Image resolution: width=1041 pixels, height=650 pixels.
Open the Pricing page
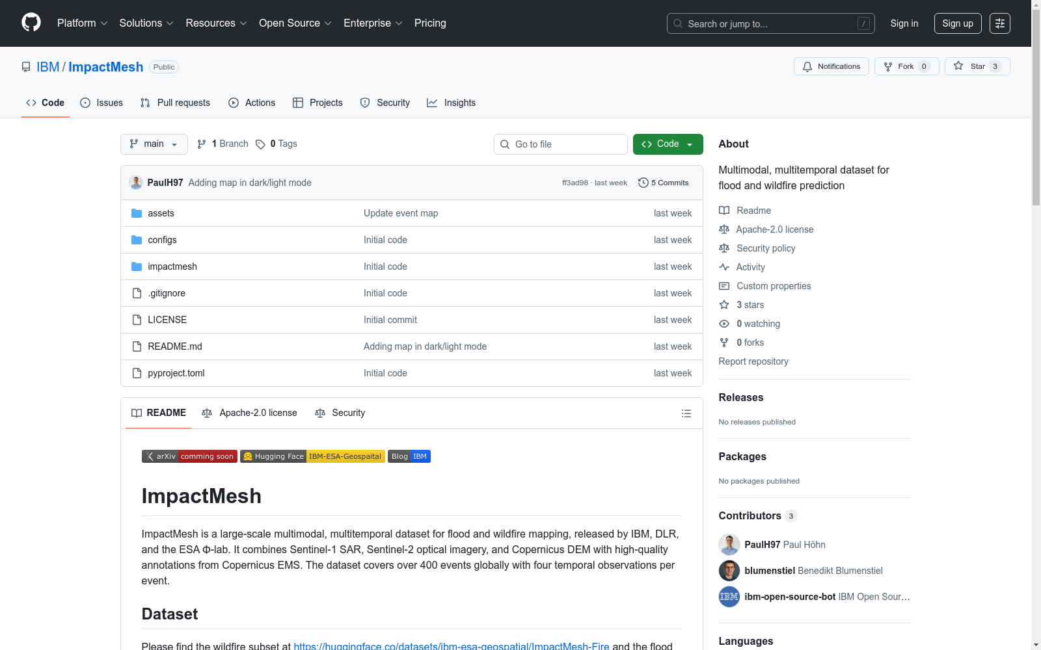click(x=430, y=23)
